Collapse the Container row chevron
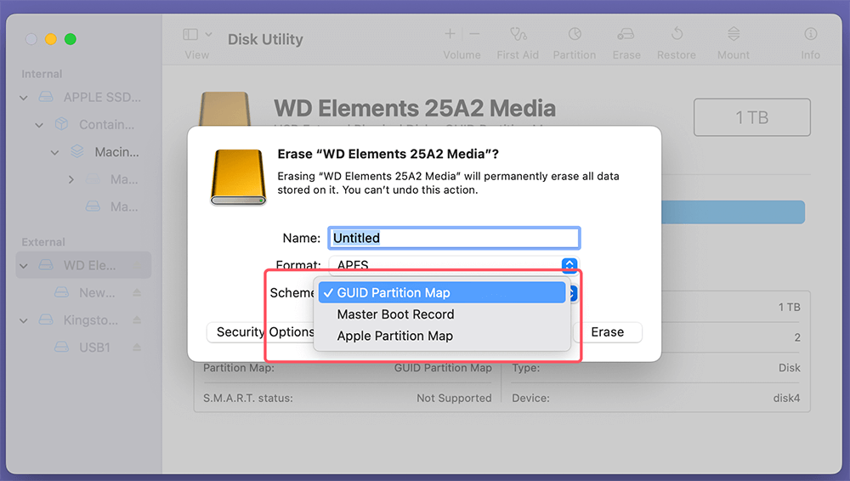The height and width of the screenshot is (481, 850). pos(39,125)
